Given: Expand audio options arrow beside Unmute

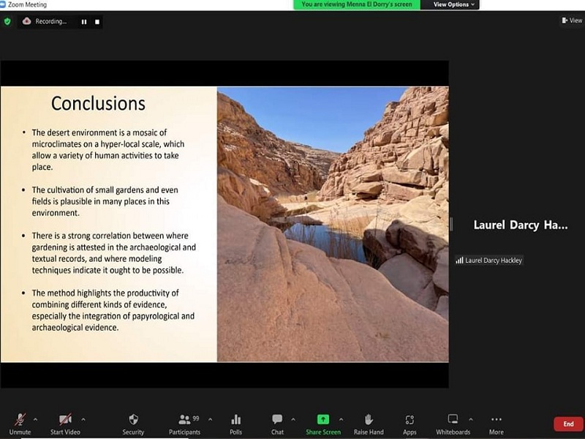Looking at the screenshot, I should 35,419.
